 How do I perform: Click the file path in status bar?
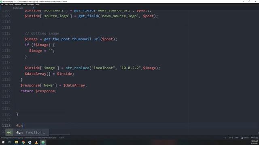pos(29,138)
